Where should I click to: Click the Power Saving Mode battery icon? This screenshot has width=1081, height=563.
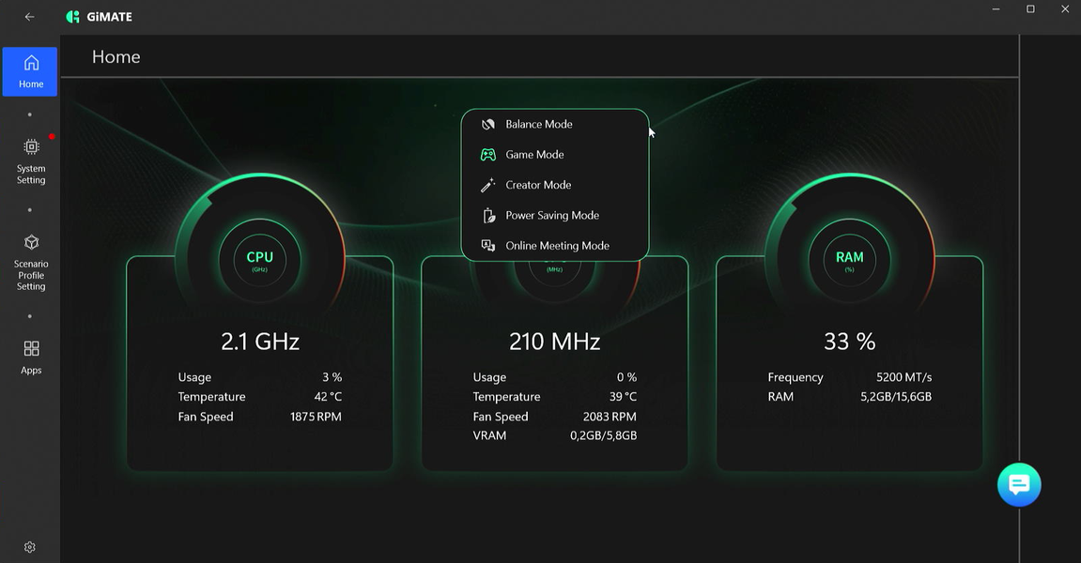(488, 215)
